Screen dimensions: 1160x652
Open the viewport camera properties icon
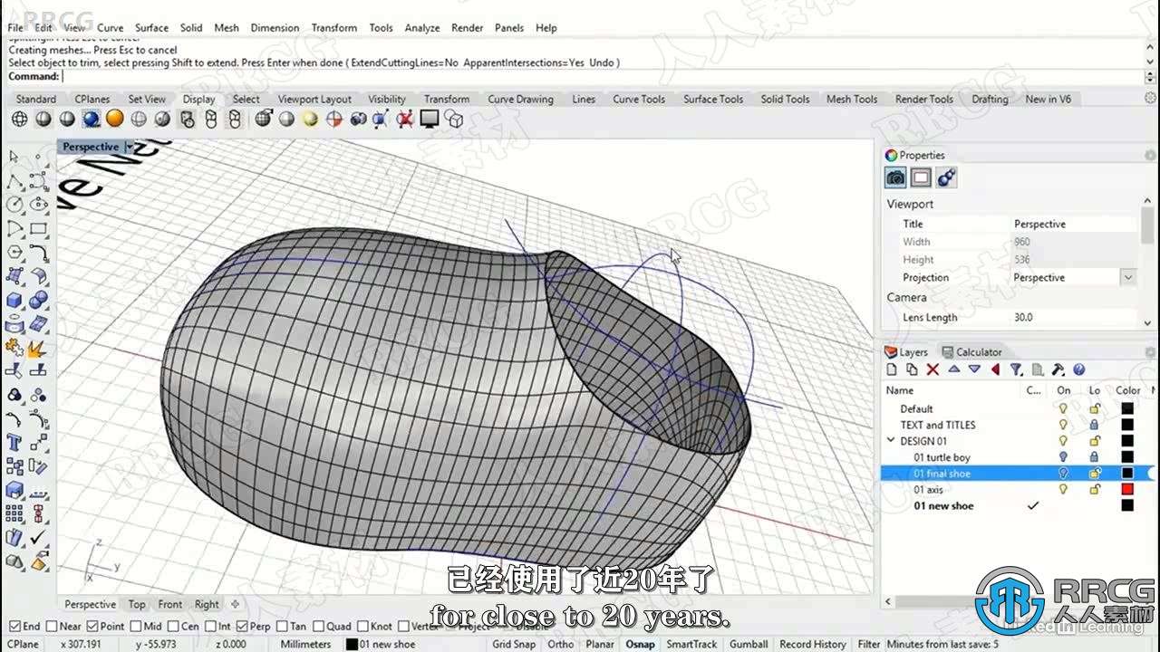coord(895,177)
